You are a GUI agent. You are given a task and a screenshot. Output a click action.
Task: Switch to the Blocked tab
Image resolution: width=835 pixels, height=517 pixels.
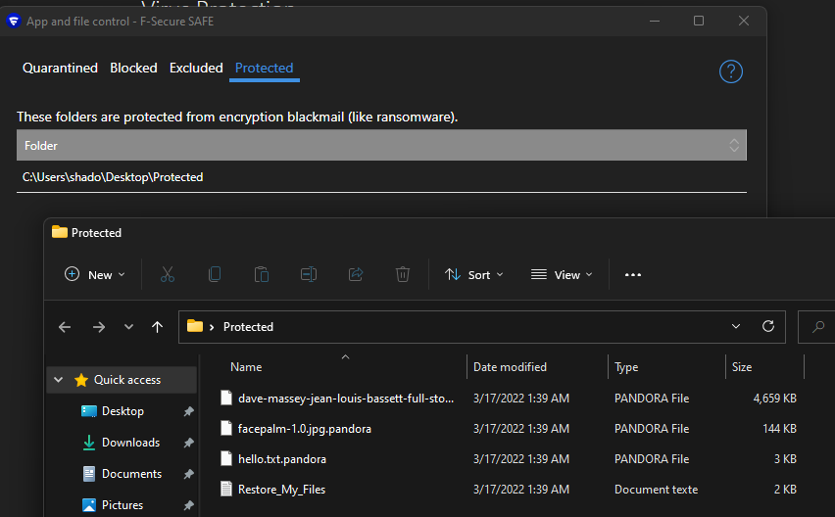click(133, 69)
